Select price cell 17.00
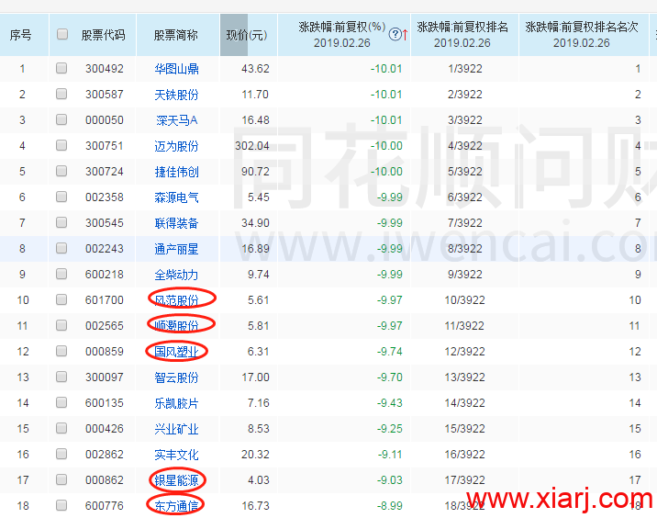 coord(255,377)
